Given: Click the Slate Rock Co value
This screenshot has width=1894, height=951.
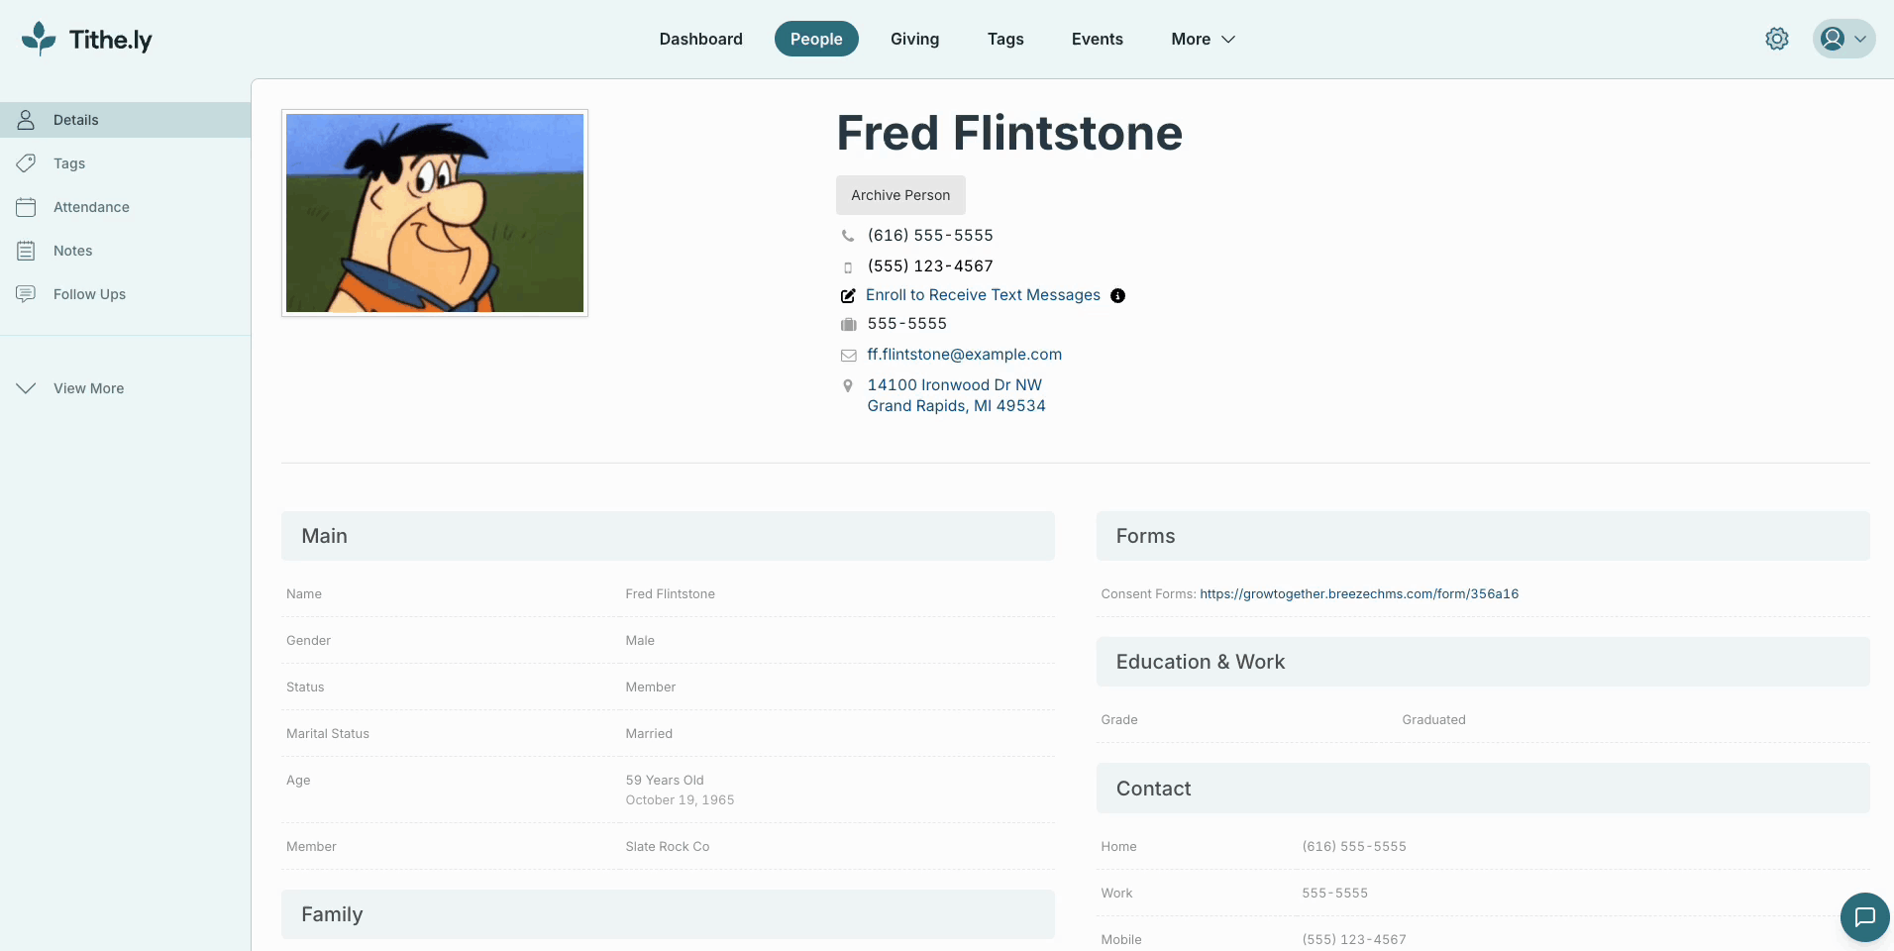Looking at the screenshot, I should (x=668, y=847).
